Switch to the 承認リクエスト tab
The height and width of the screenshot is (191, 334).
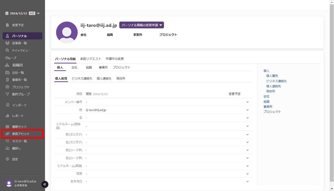click(x=91, y=59)
